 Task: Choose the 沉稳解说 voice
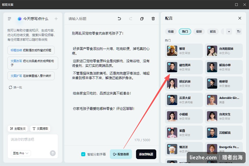point(224,132)
